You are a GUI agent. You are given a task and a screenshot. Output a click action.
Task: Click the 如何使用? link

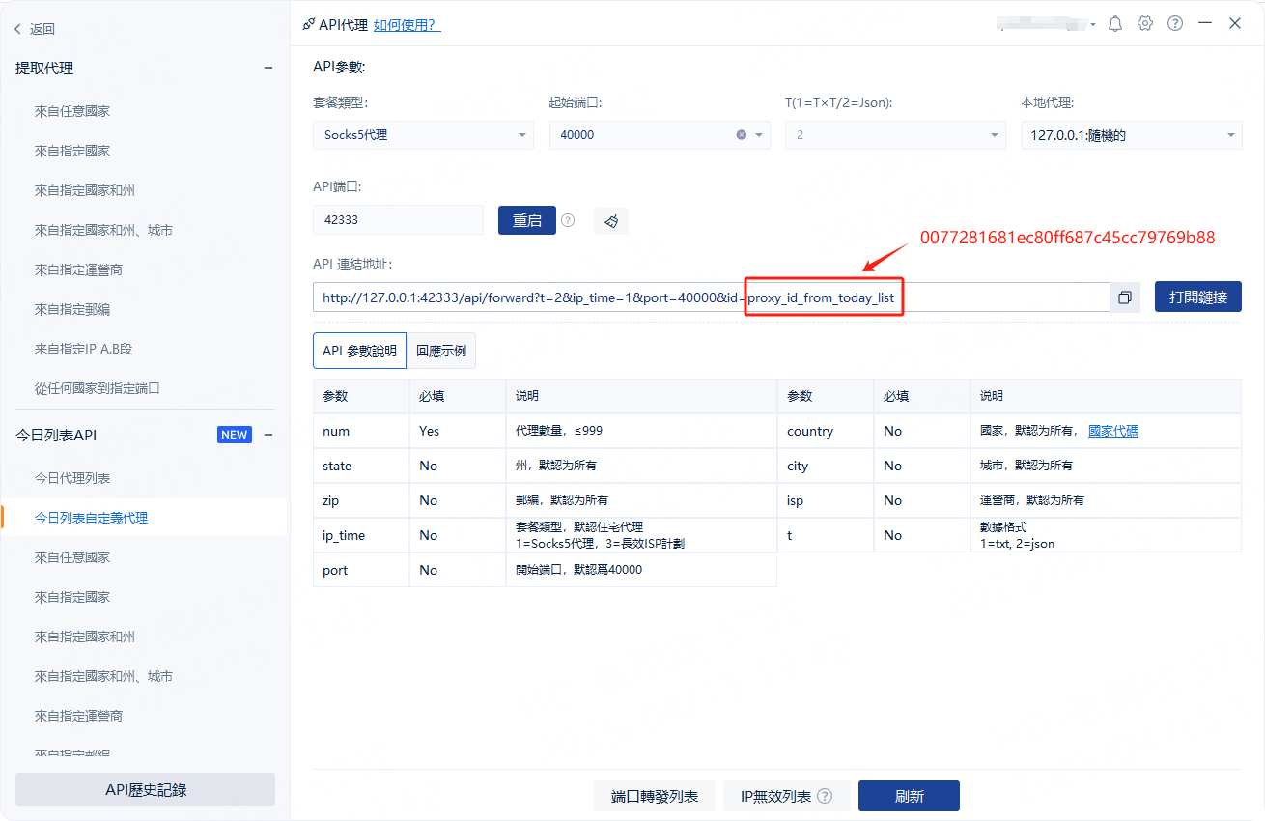(407, 25)
